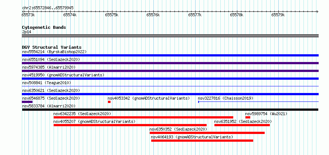Click the 65576k ruler tick label

[x=153, y=15]
